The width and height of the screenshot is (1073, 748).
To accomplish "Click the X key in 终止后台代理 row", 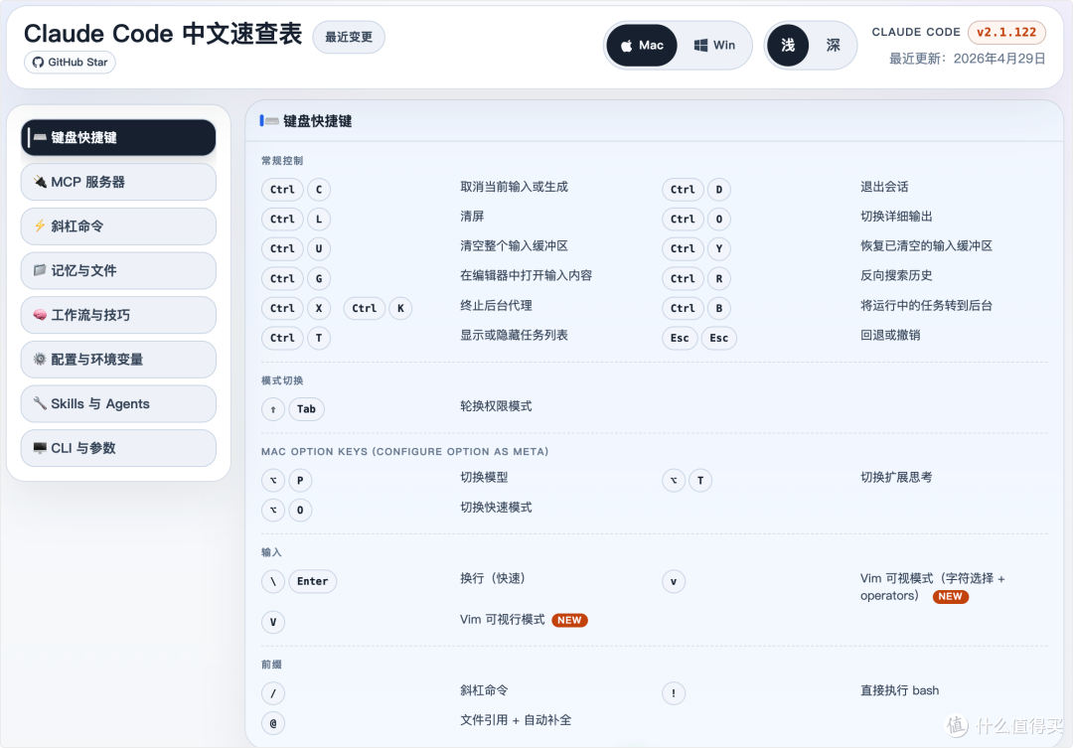I will (319, 308).
